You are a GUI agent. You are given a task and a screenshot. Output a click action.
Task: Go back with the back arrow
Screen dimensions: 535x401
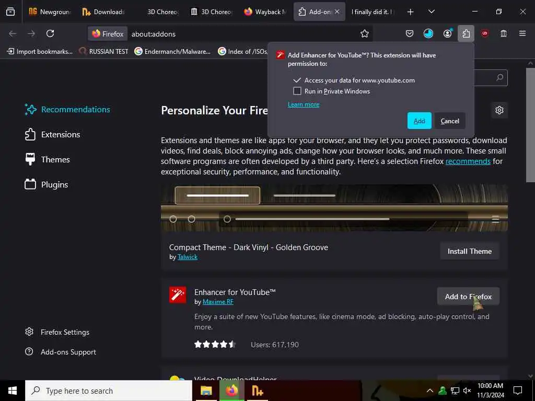(x=13, y=33)
